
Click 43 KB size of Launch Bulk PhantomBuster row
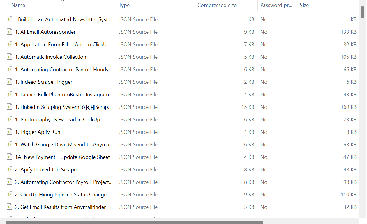pyautogui.click(x=350, y=95)
